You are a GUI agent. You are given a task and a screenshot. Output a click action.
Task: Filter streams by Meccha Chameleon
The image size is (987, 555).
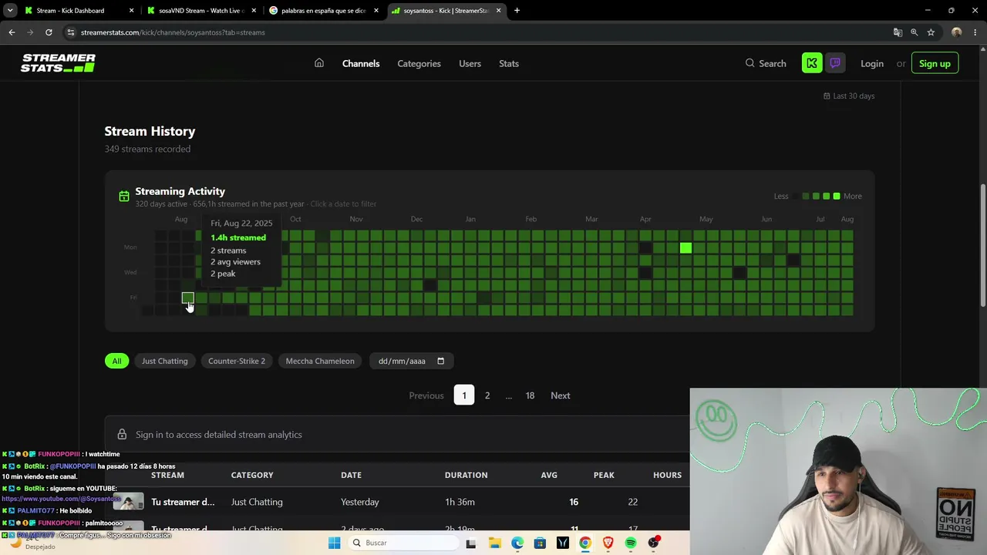tap(320, 361)
